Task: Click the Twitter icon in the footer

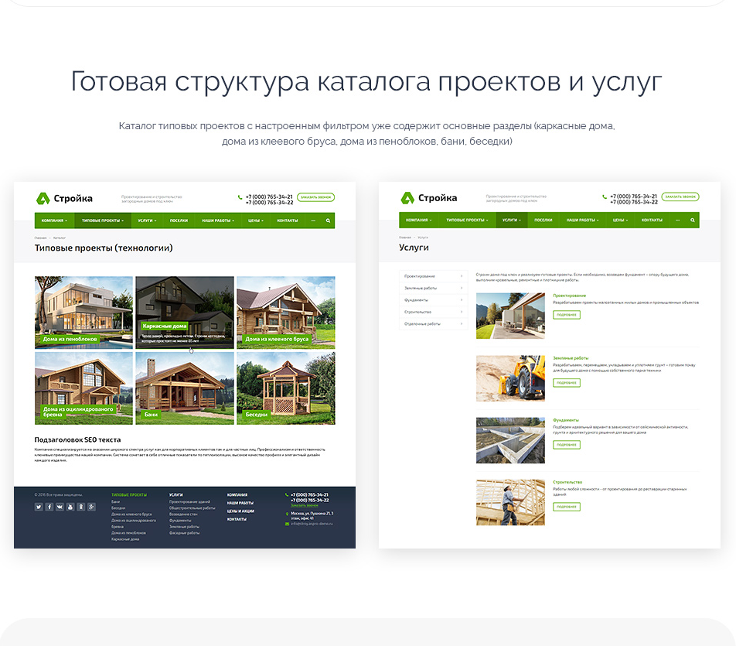Action: pos(39,507)
